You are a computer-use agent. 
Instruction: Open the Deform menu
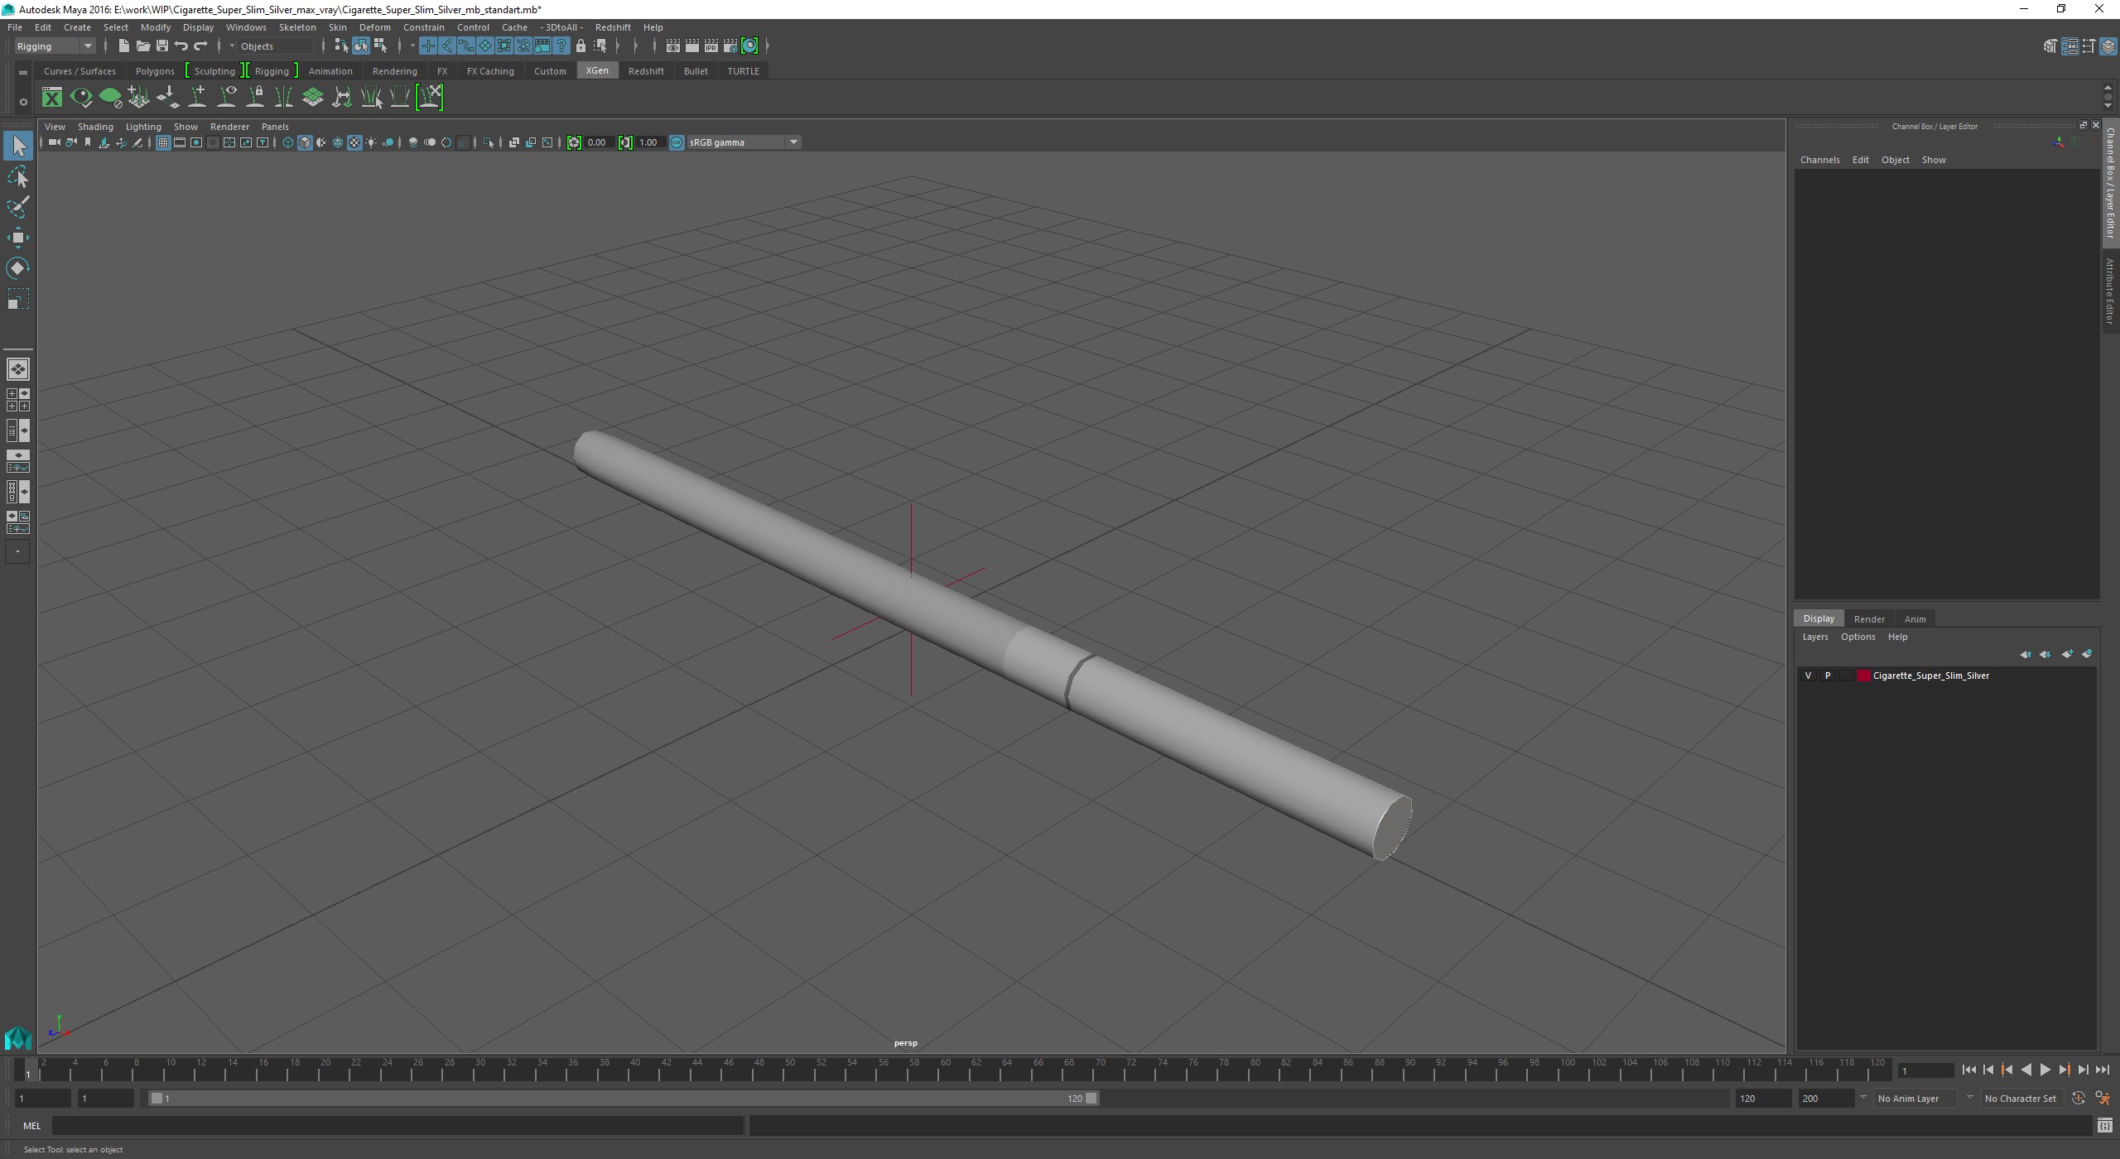point(374,27)
